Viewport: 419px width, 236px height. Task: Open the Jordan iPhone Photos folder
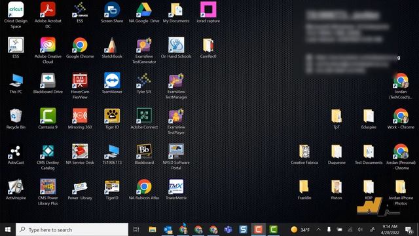coord(401,192)
